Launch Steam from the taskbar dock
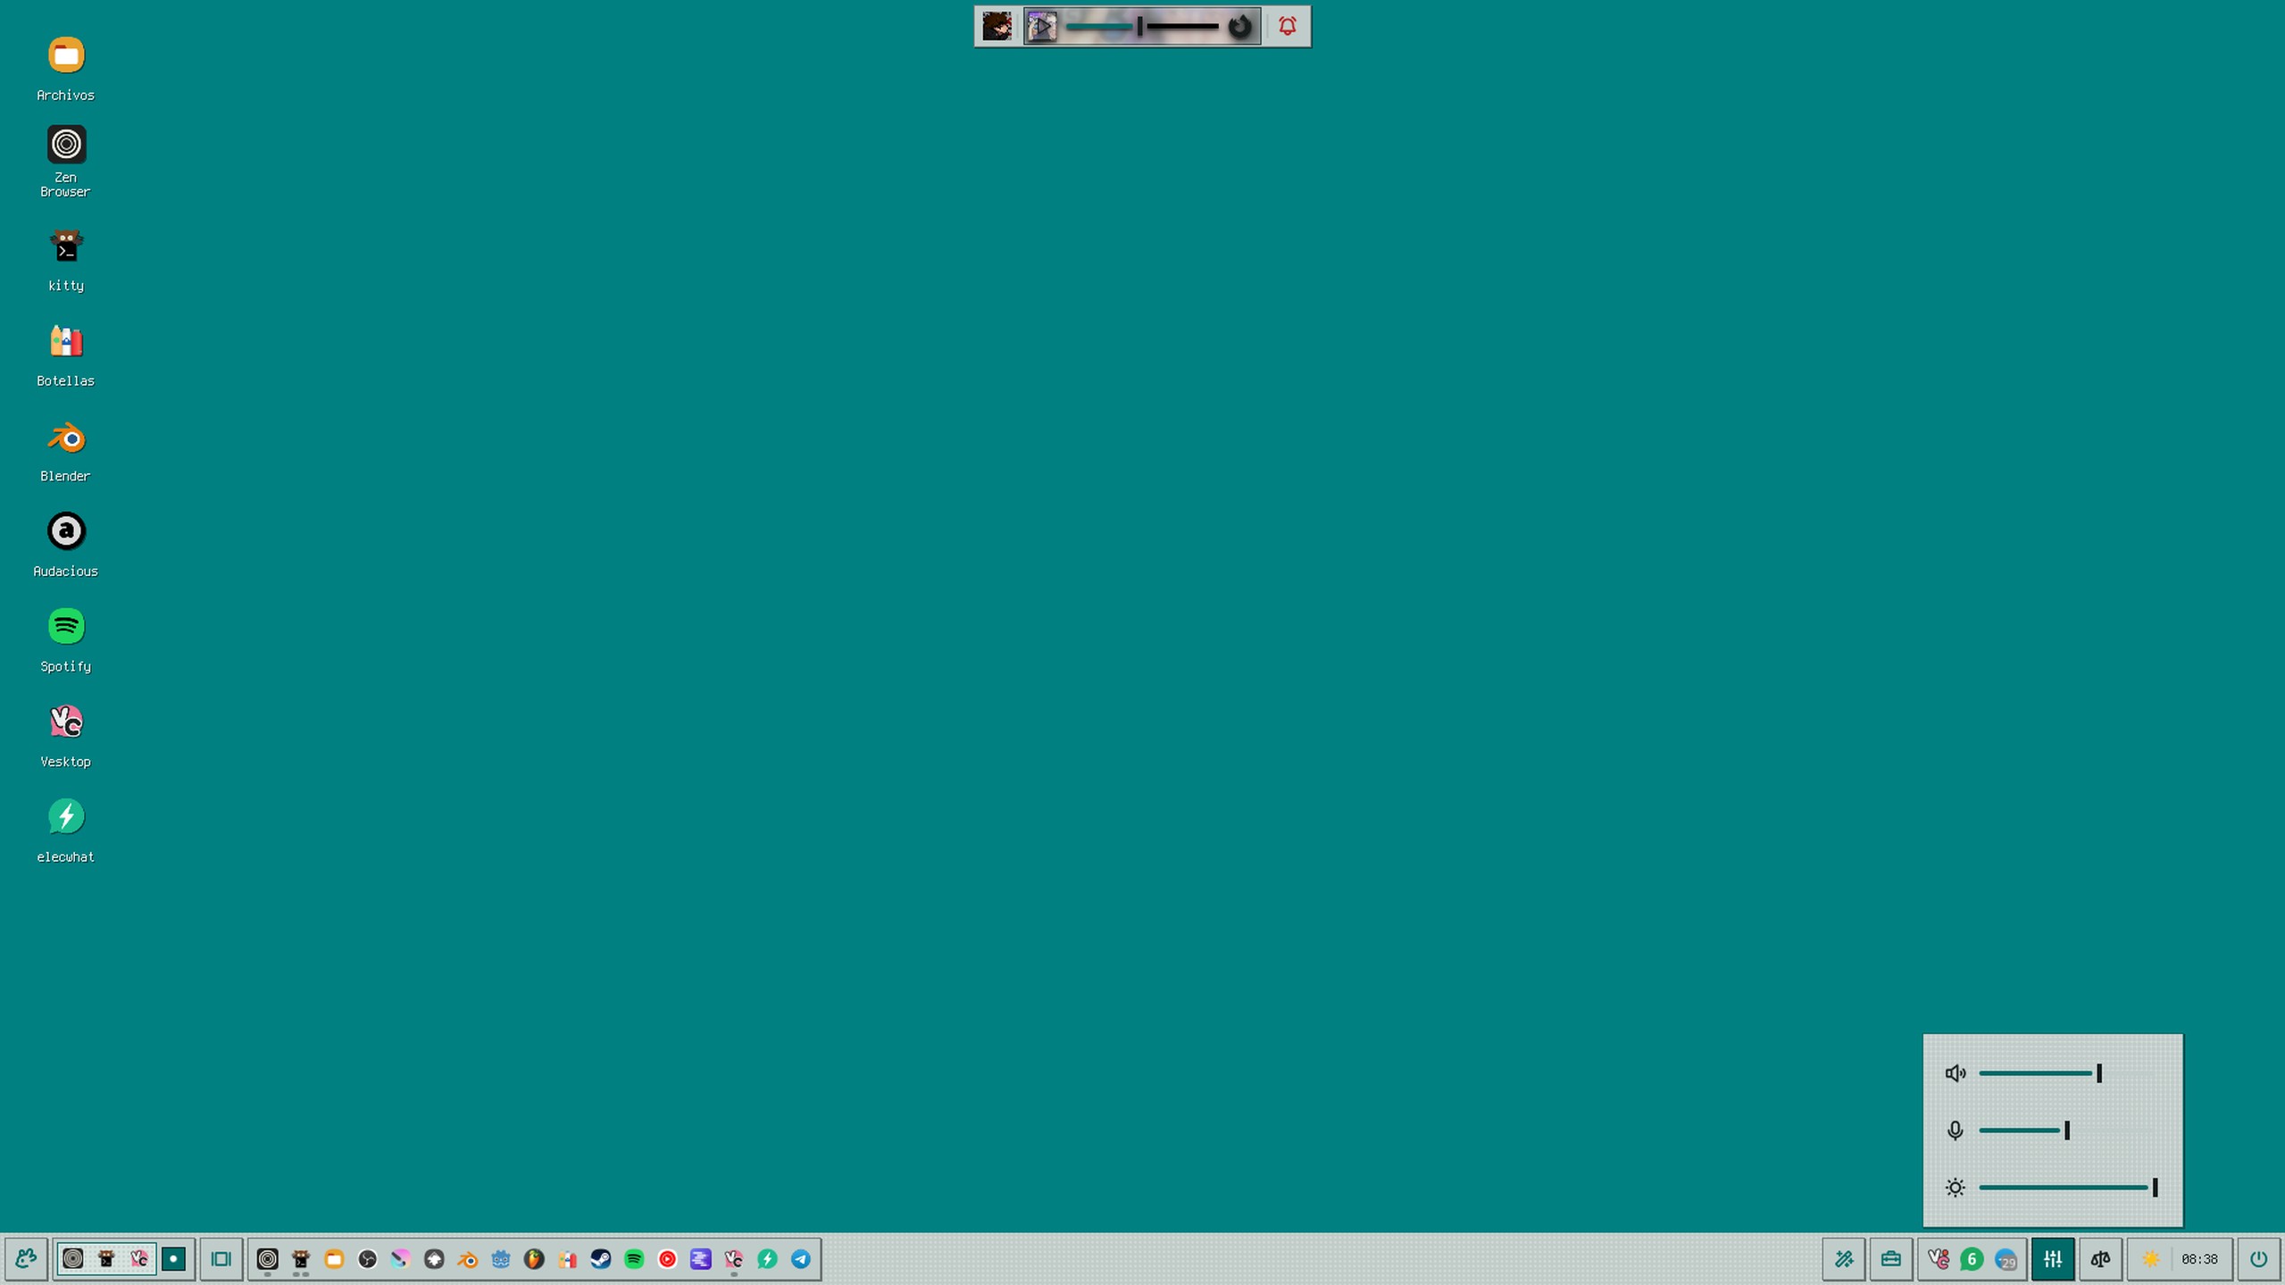 coord(601,1259)
